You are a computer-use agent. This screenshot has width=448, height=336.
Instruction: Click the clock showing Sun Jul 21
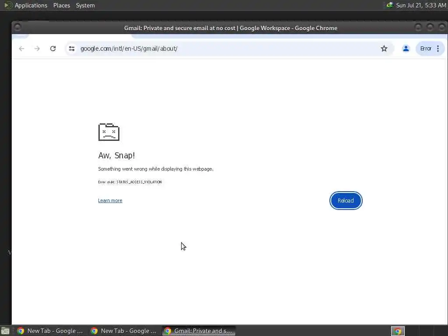point(421,5)
